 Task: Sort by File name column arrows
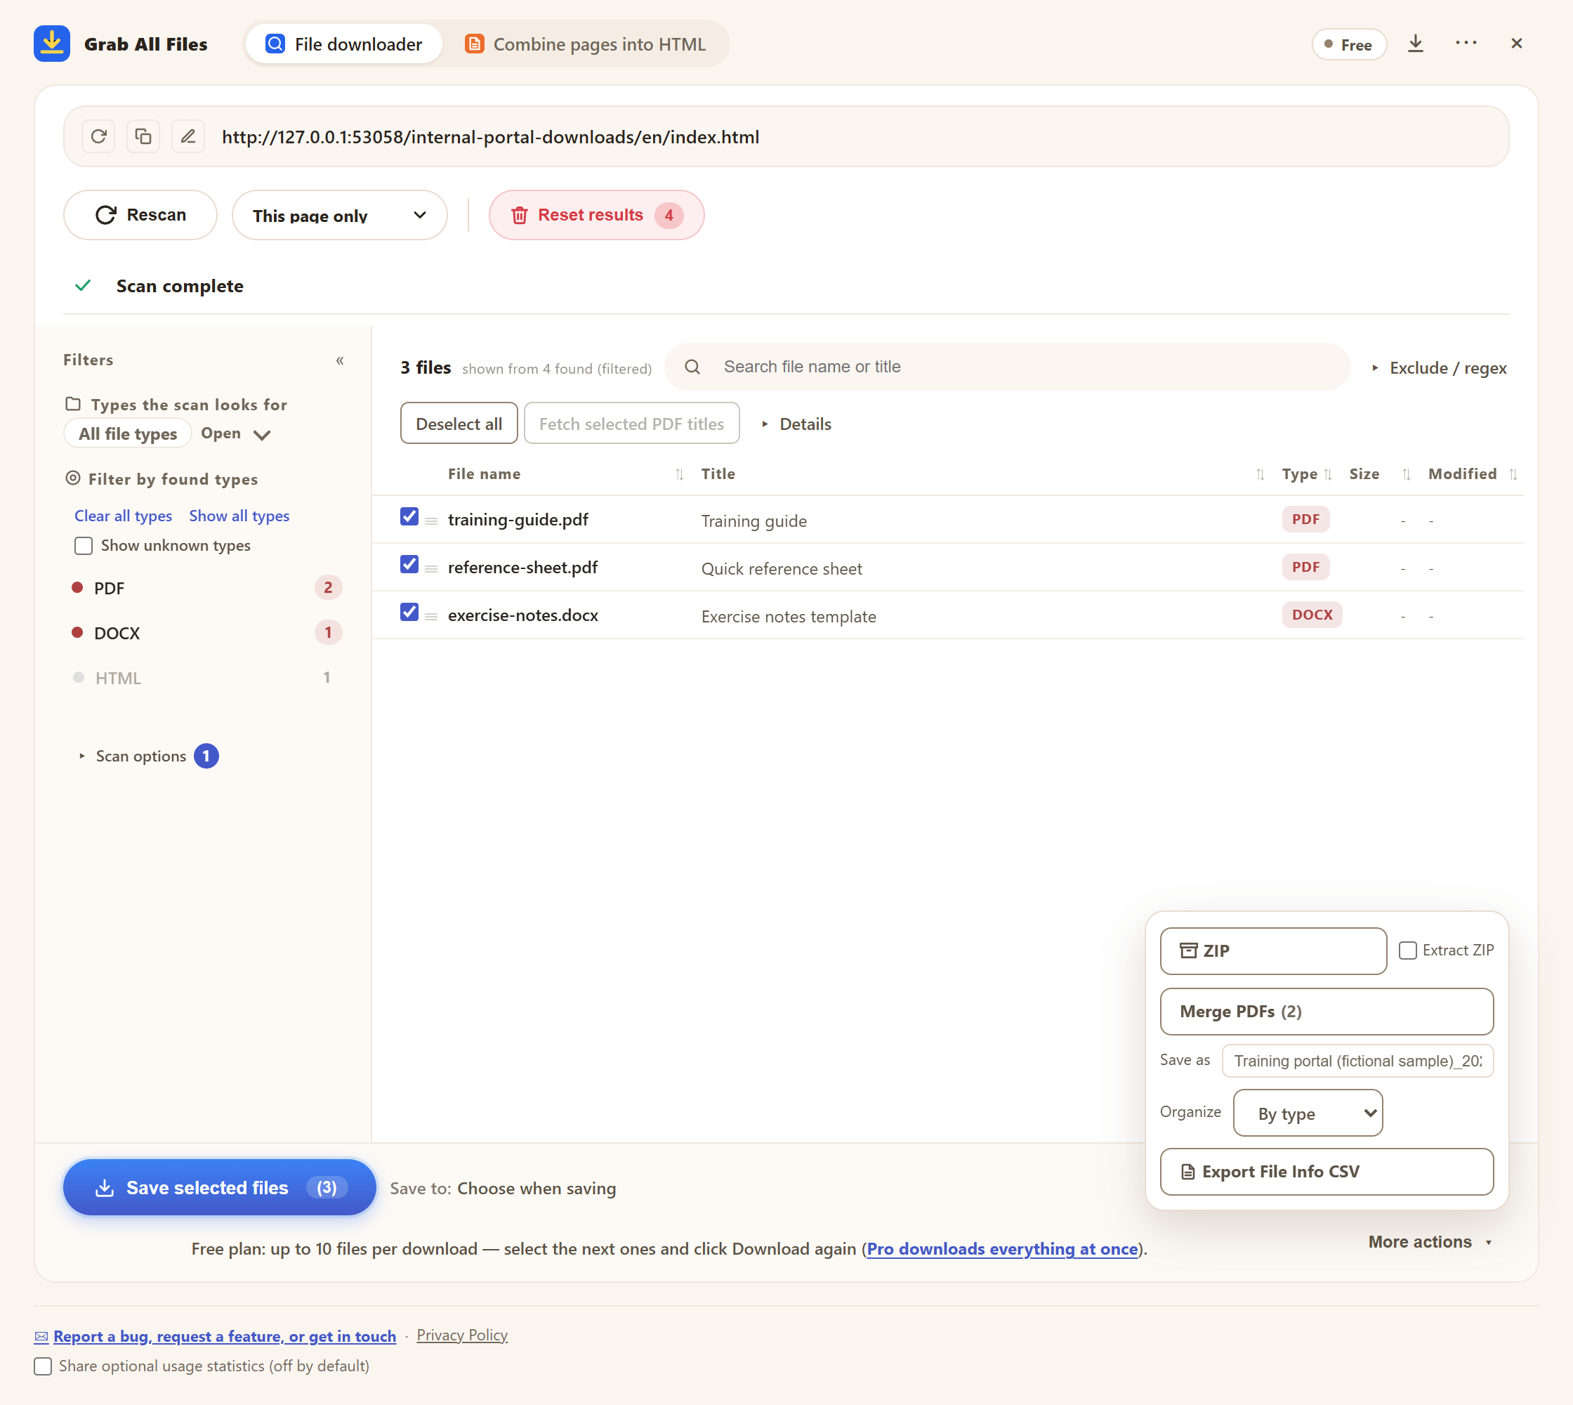click(679, 474)
